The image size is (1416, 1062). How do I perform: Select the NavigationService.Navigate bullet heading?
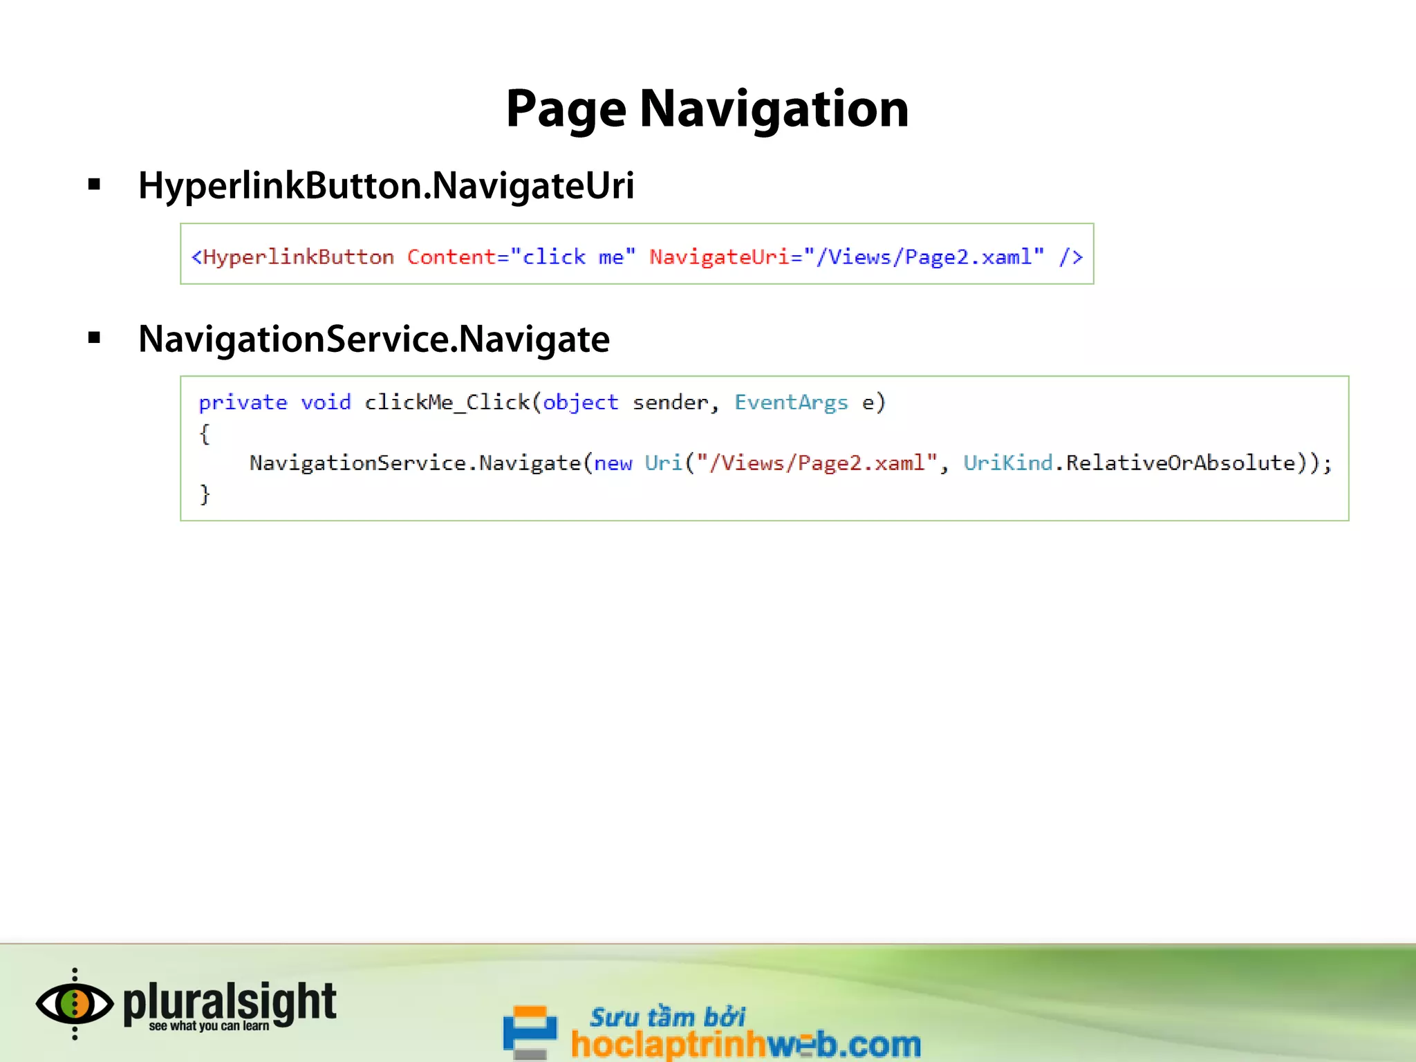click(x=374, y=339)
